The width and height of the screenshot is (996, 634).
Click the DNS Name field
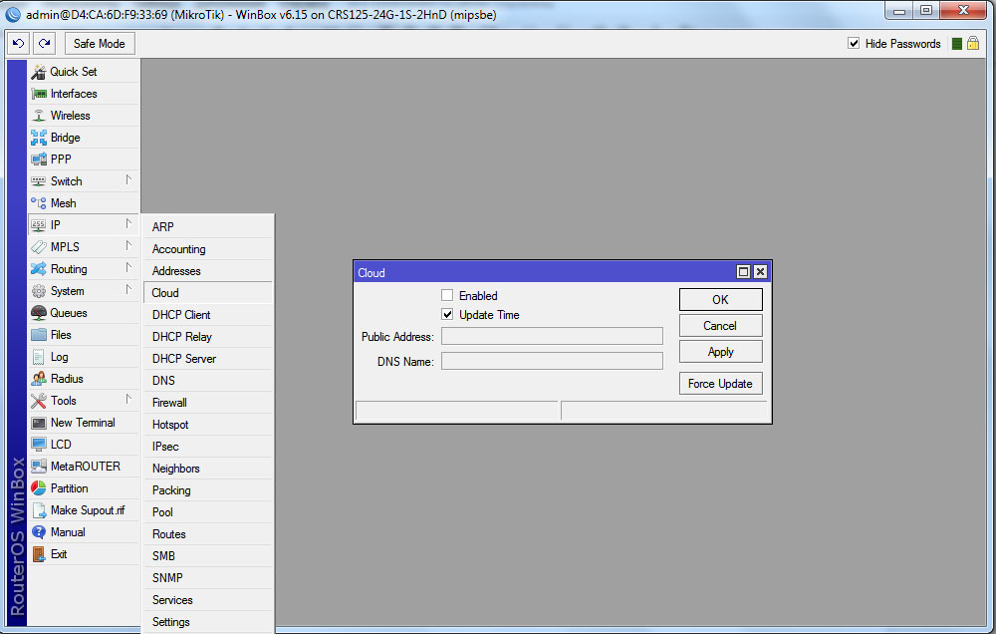[x=552, y=361]
